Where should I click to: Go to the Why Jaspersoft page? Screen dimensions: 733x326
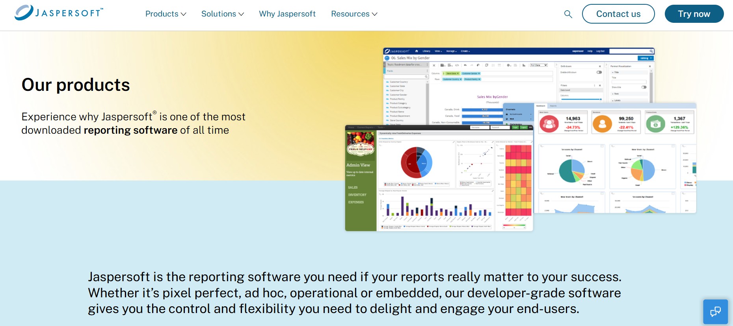[287, 14]
